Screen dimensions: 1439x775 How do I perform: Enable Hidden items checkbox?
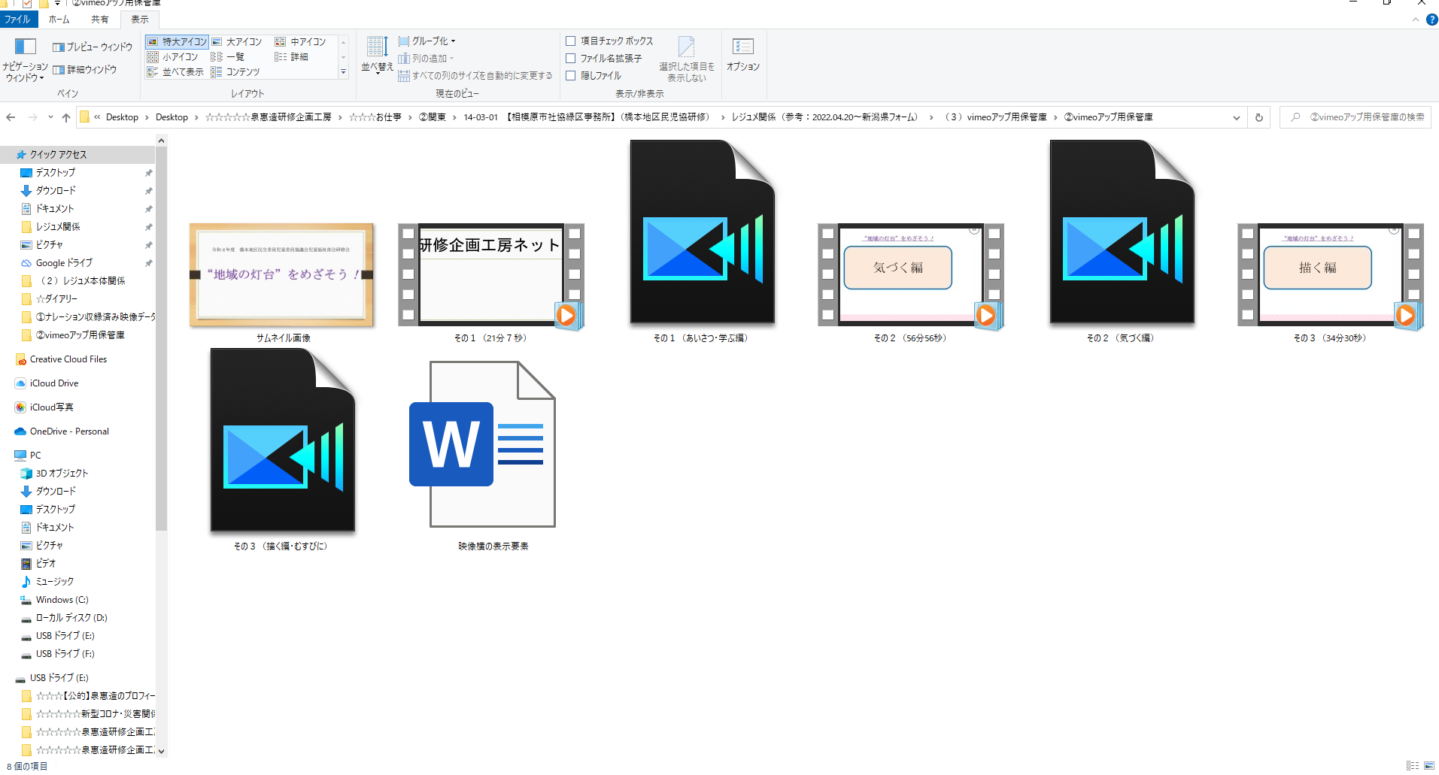(571, 75)
